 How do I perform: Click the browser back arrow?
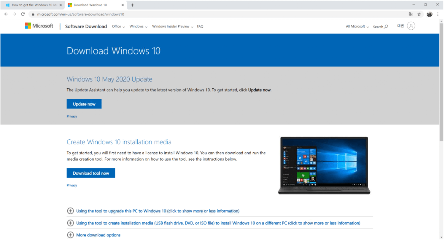point(6,14)
